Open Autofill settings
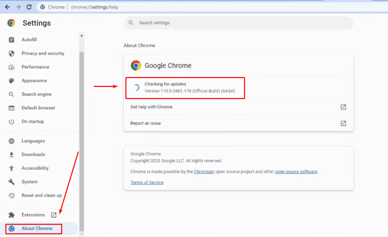 tap(29, 39)
